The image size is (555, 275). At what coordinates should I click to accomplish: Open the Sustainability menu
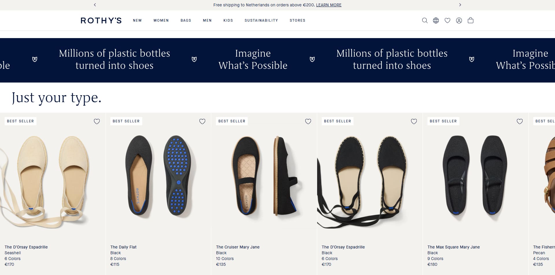(x=261, y=20)
